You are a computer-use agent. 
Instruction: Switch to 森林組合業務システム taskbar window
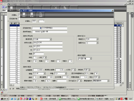[68, 99]
